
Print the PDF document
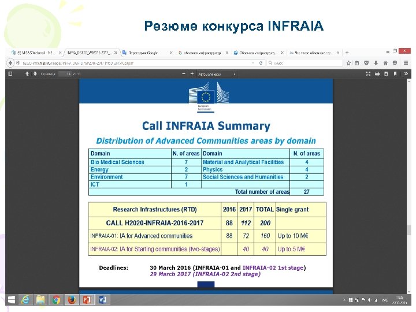[377, 74]
